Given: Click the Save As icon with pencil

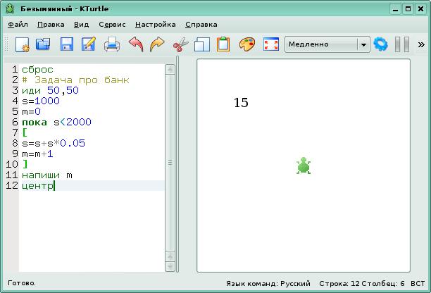Looking at the screenshot, I should click(x=89, y=44).
